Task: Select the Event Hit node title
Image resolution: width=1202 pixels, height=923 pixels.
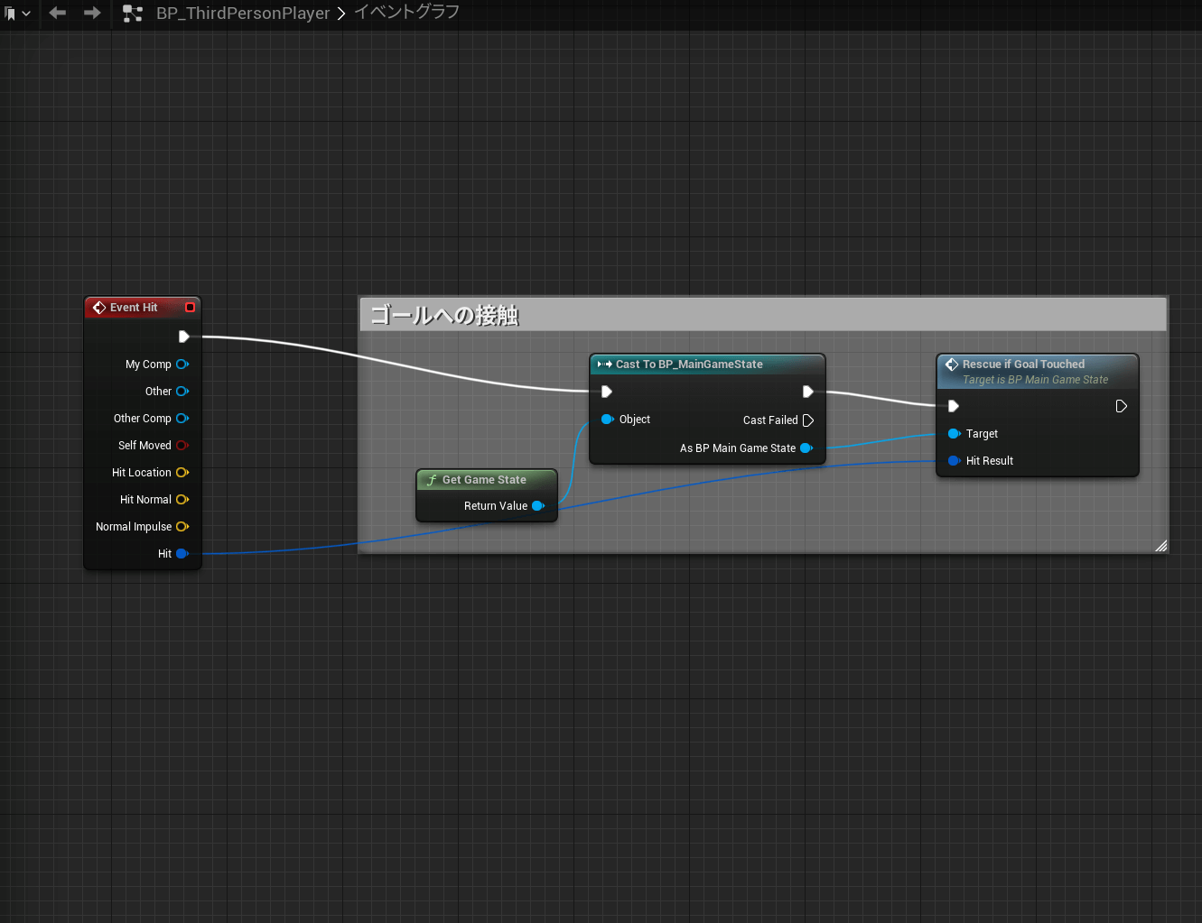Action: point(134,308)
